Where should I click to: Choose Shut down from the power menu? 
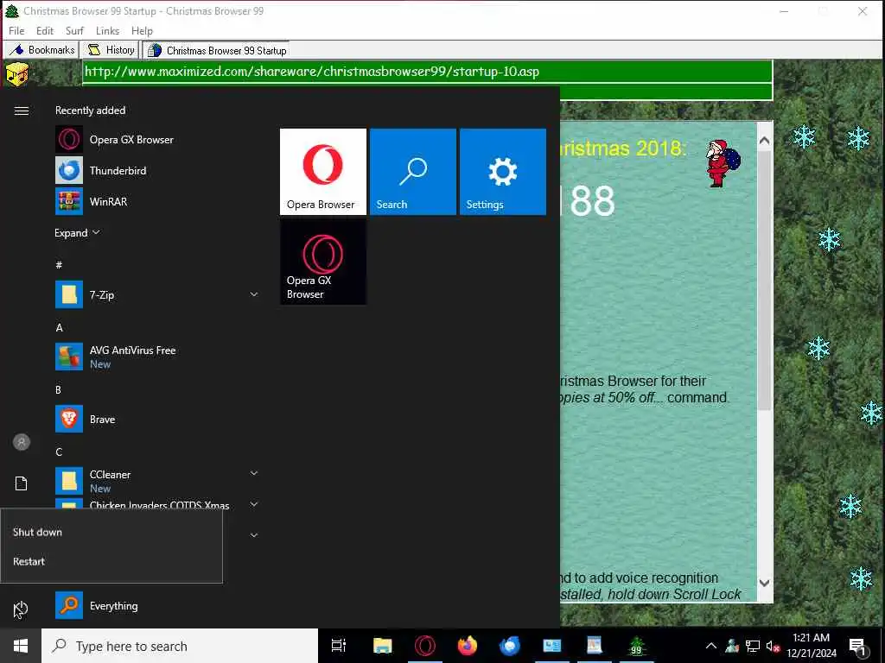pos(37,532)
